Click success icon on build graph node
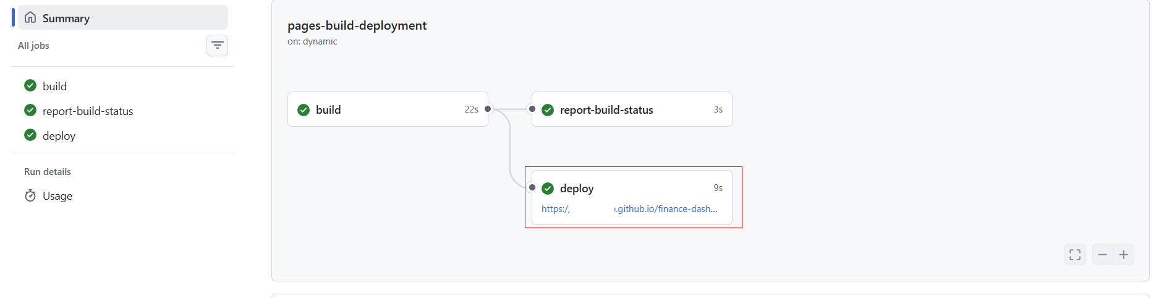This screenshot has height=298, width=1156. (x=304, y=110)
